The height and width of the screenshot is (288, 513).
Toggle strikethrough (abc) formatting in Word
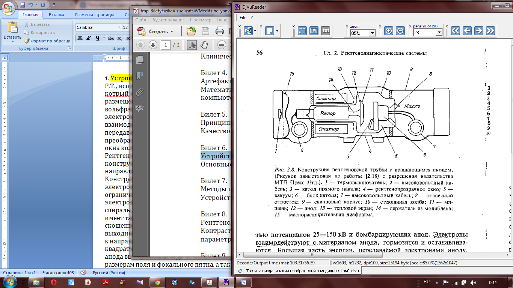tap(110, 38)
